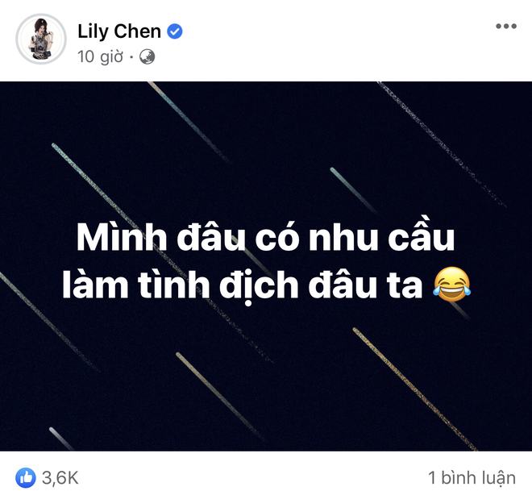
Task: Open Lily Chen's profile picture
Action: (41, 39)
